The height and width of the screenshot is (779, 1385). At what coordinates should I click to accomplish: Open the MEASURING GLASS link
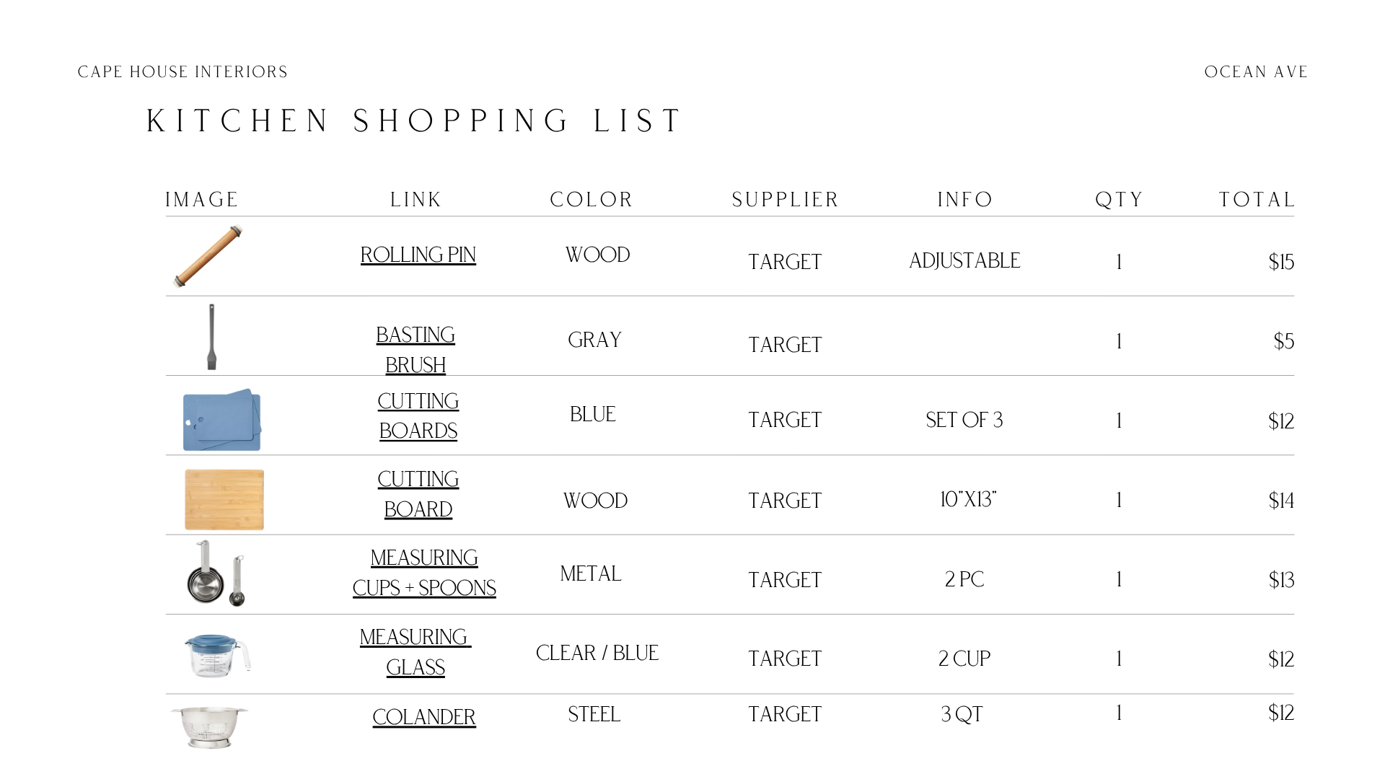pos(415,652)
